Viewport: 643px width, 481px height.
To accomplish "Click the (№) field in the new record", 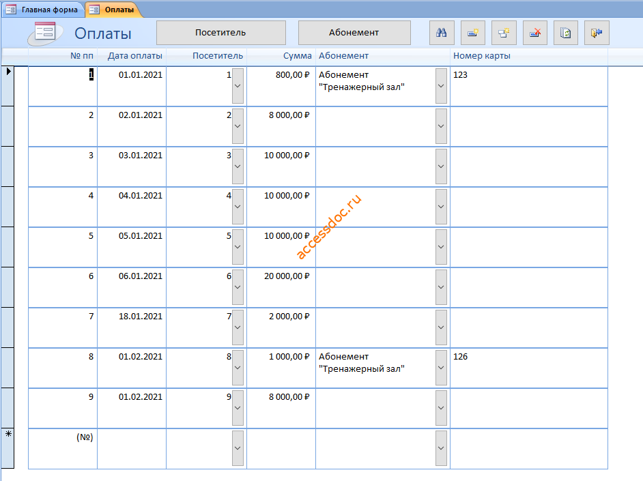I will 63,448.
